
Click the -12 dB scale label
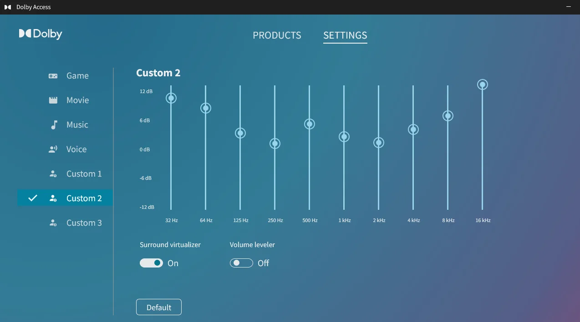[x=147, y=207]
